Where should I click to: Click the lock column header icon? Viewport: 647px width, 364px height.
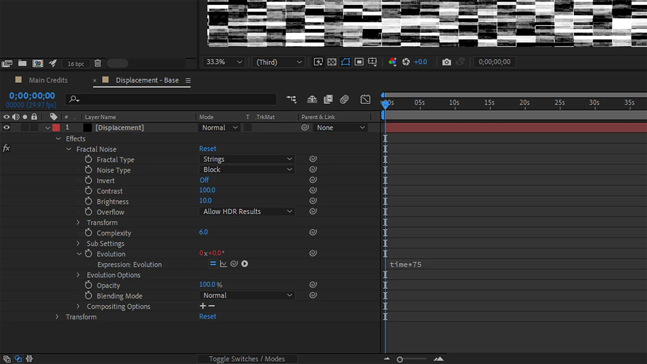click(x=34, y=117)
